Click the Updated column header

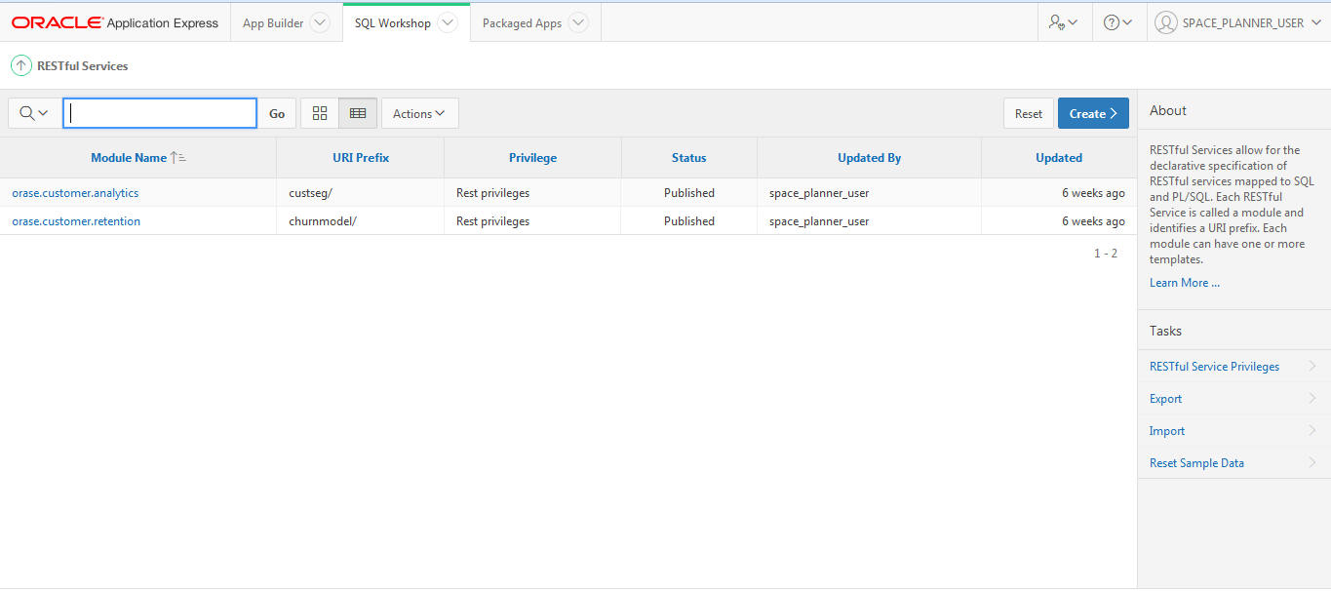pos(1059,157)
